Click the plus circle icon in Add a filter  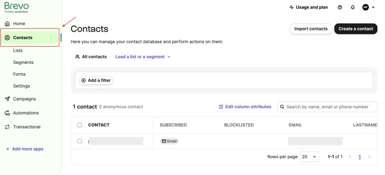pos(83,80)
